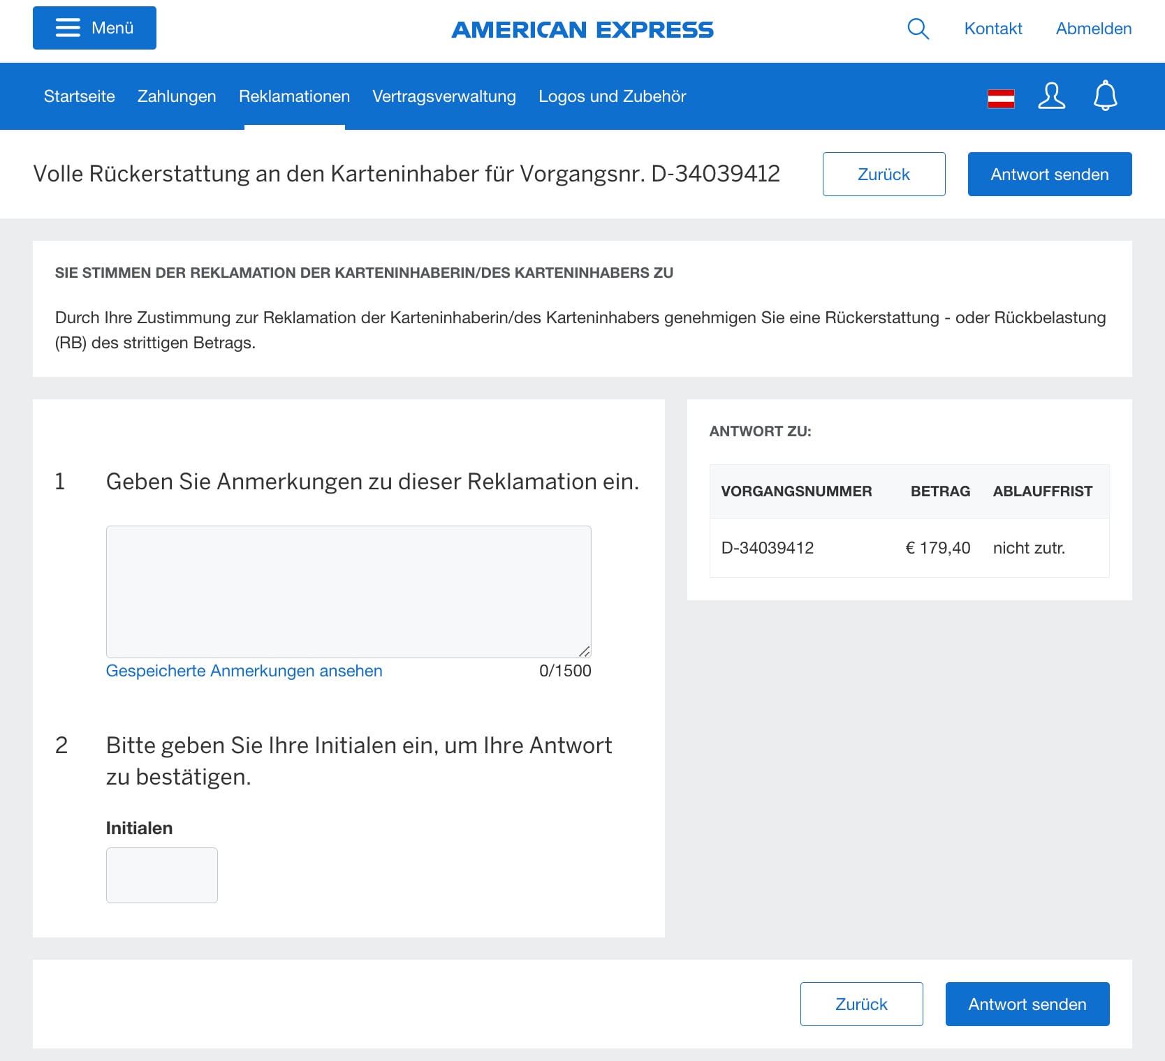Navigate to Startseite
The width and height of the screenshot is (1165, 1061).
pos(79,96)
